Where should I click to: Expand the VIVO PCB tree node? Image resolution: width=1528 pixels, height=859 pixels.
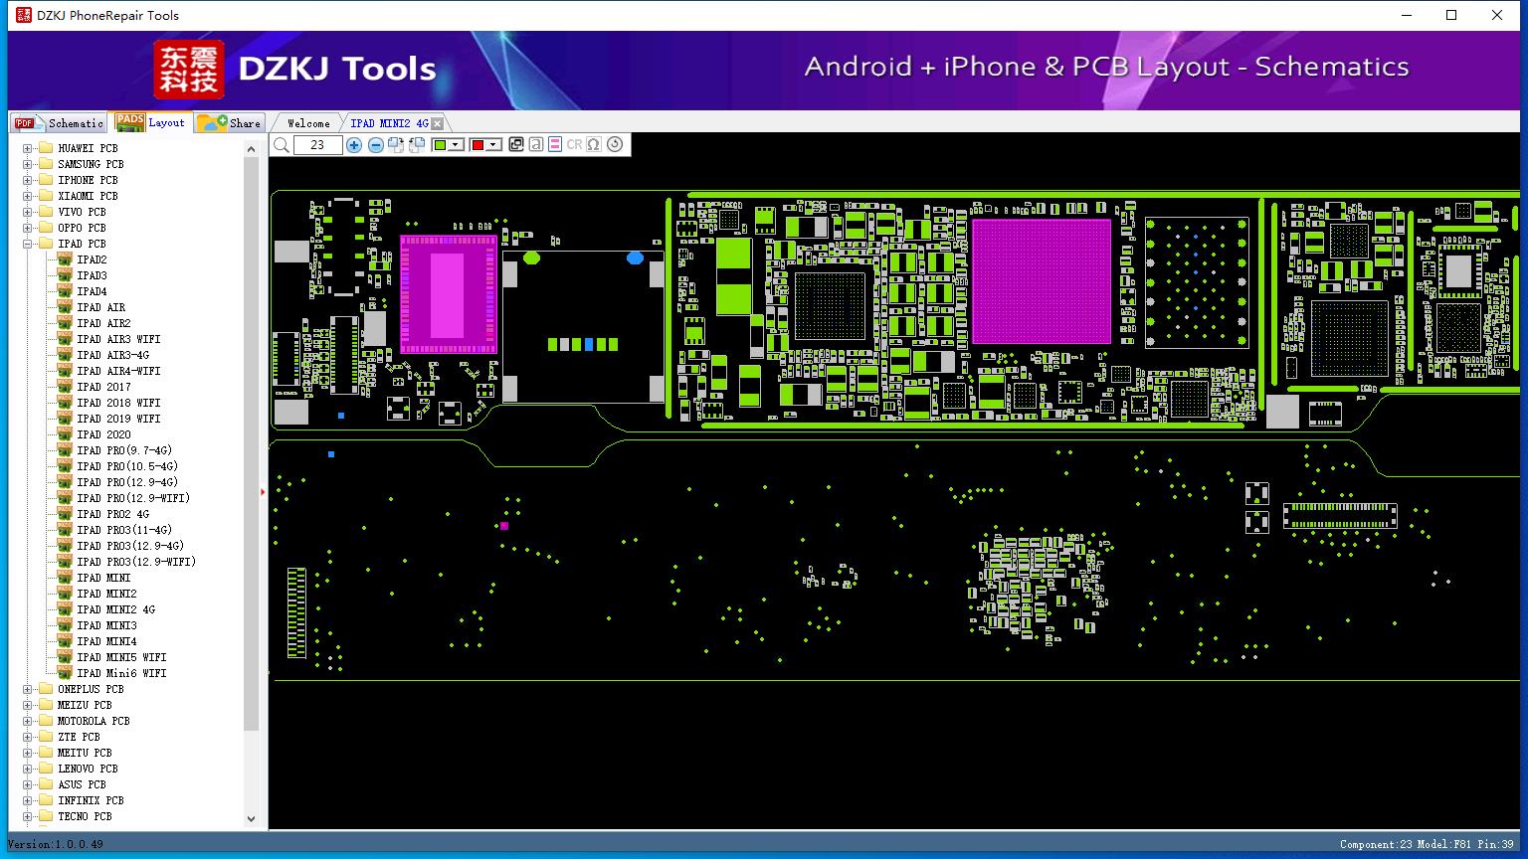tap(28, 212)
